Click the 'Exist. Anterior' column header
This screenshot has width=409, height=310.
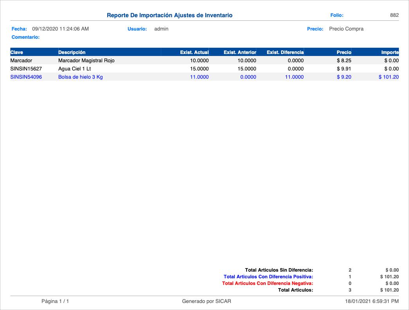coord(240,52)
